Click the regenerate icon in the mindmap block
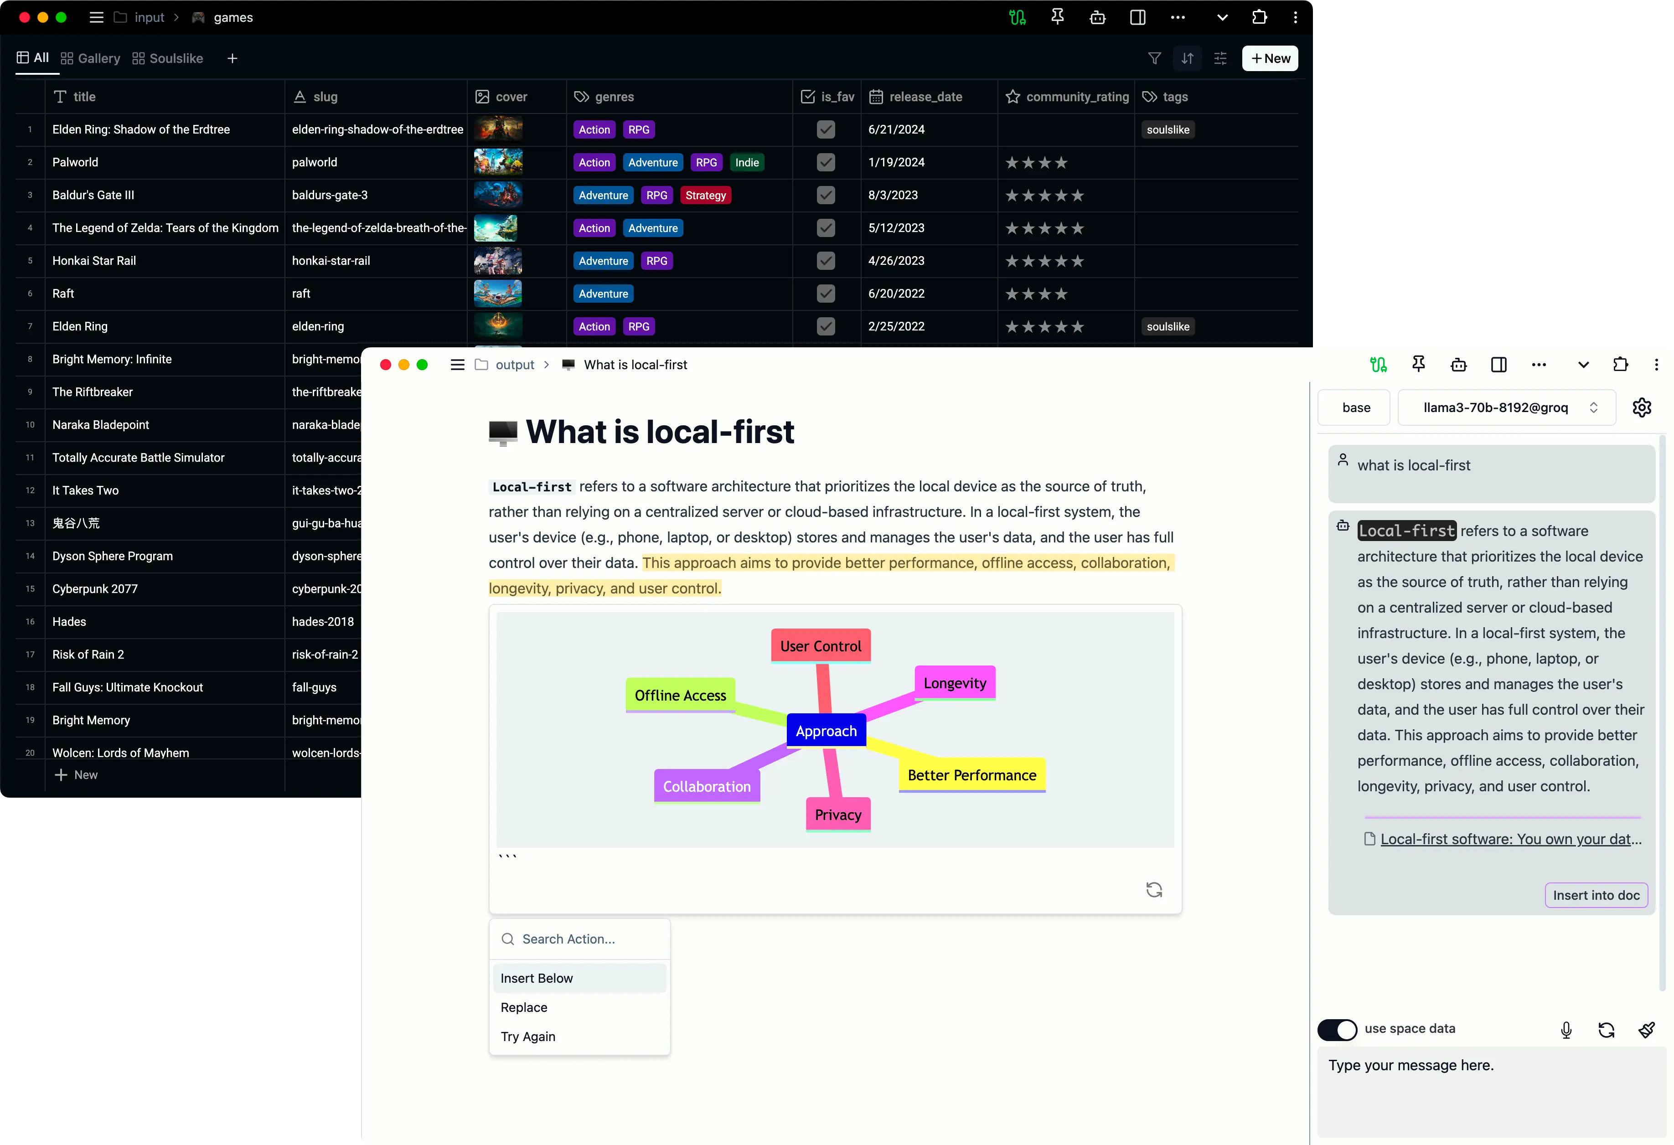This screenshot has width=1674, height=1145. click(x=1154, y=890)
